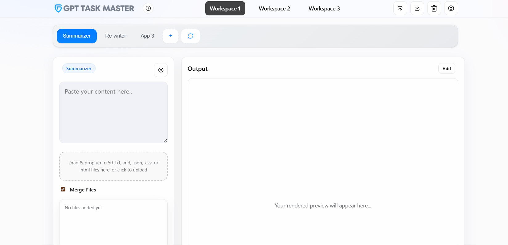
Task: Click the Summarizer label badge
Action: tap(79, 69)
